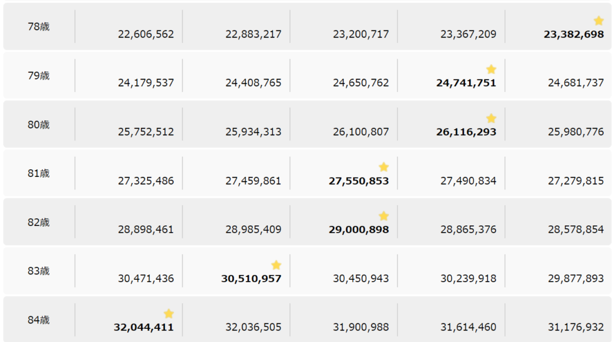Click the cell showing 31,176,932
Viewport: 612px width, 342px height.
576,328
